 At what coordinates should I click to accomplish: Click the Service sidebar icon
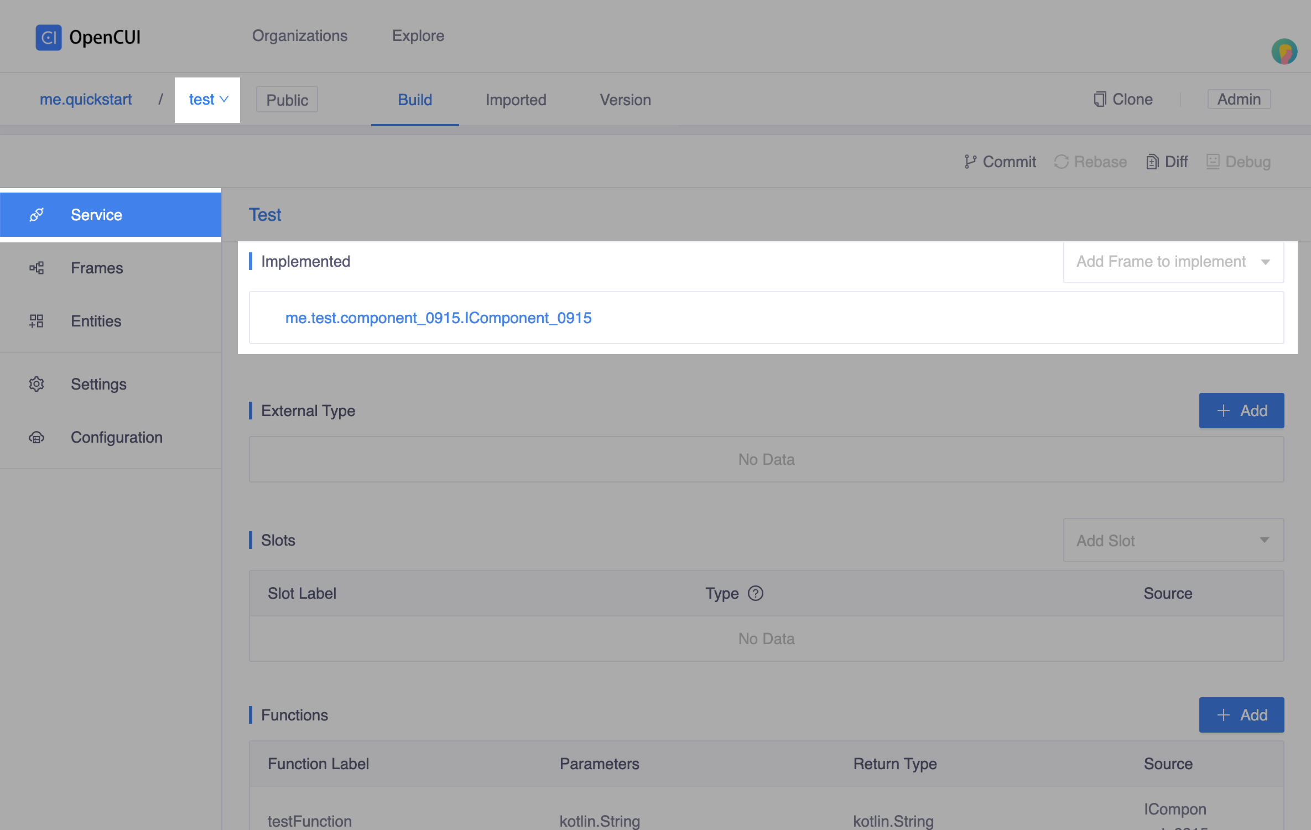tap(36, 215)
